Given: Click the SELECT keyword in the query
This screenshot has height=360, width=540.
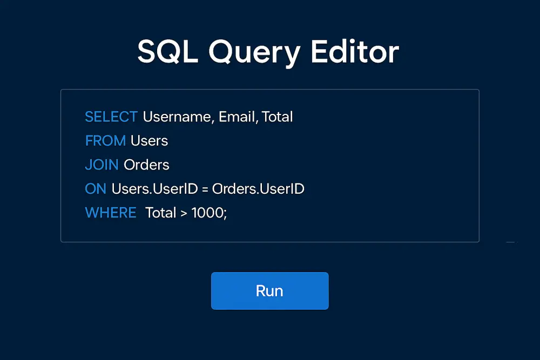Looking at the screenshot, I should [111, 117].
